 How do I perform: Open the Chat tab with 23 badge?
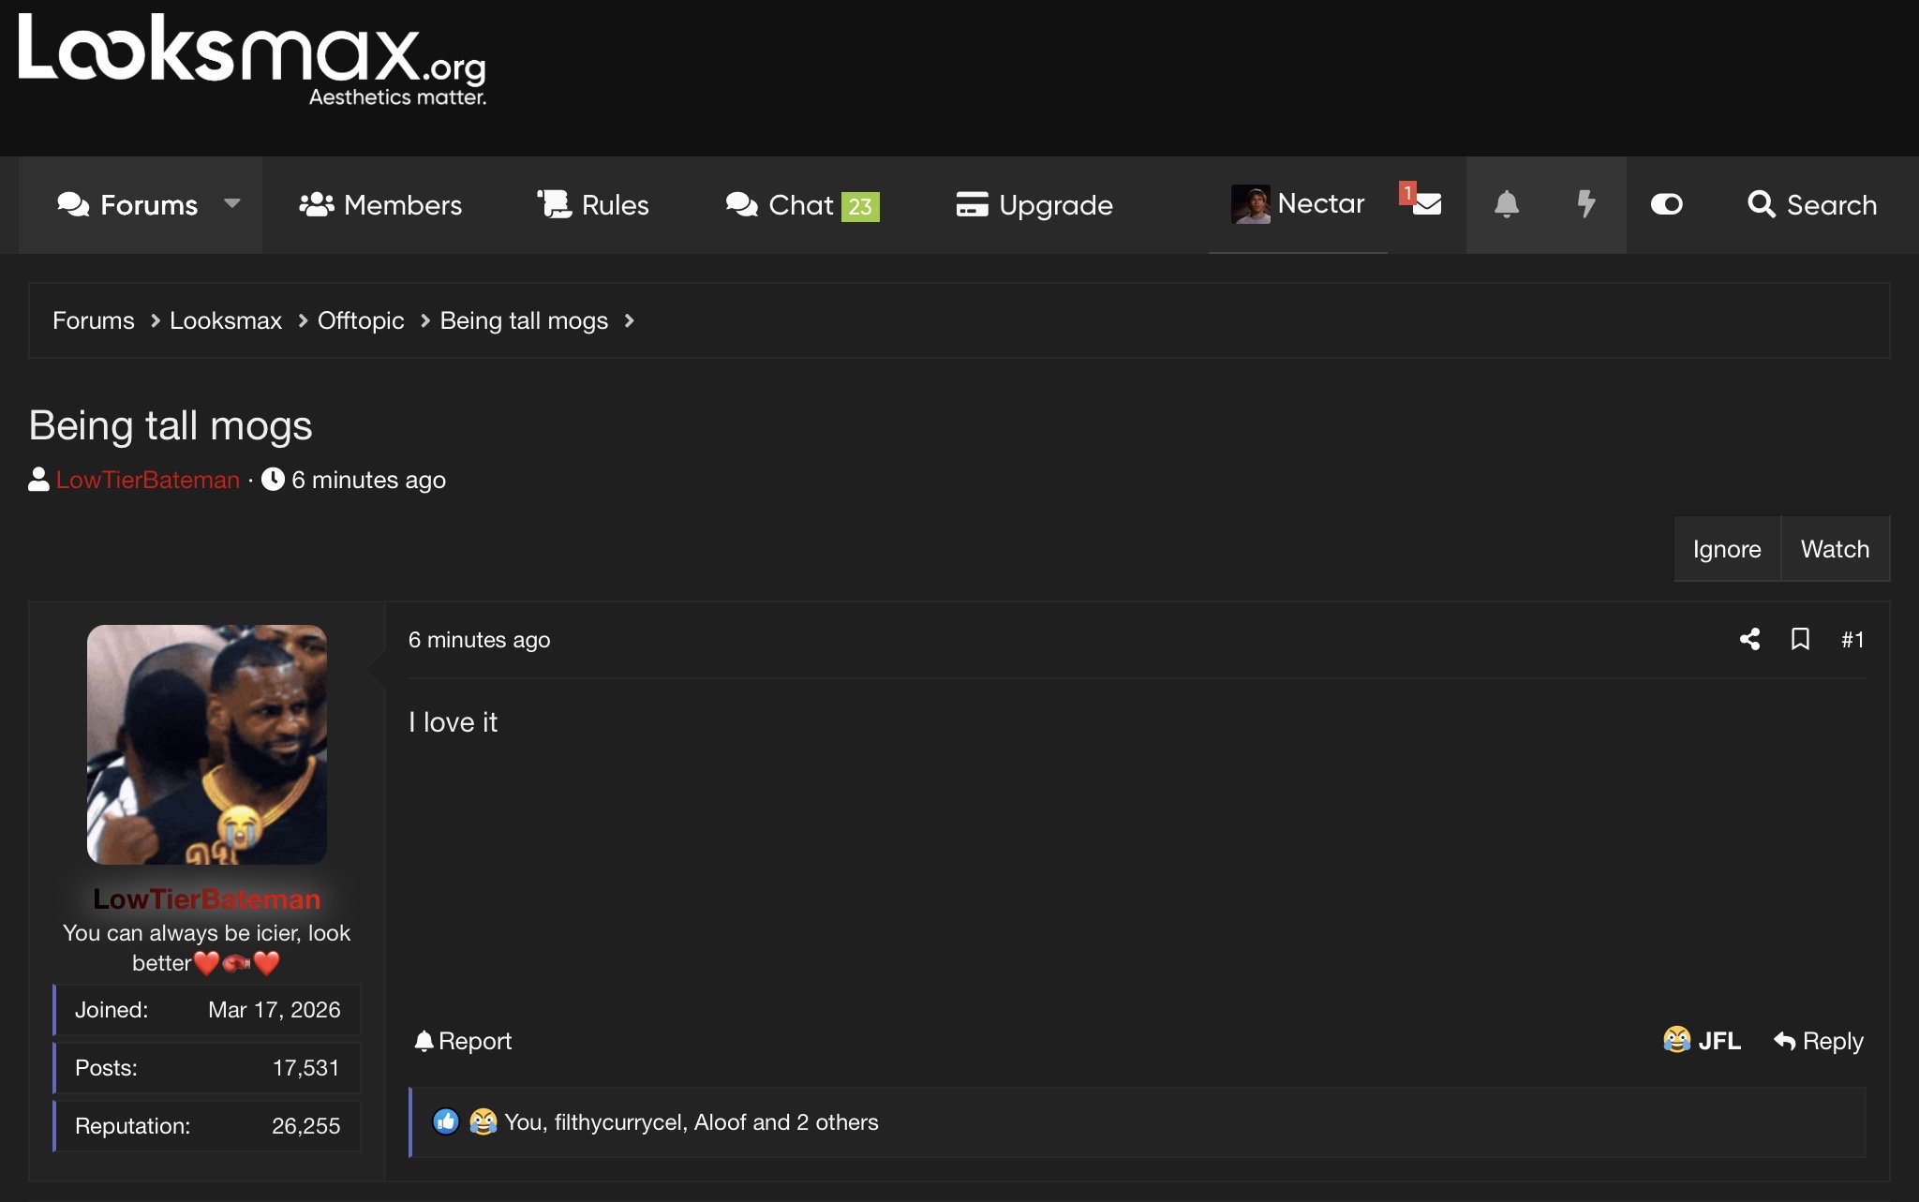[802, 204]
